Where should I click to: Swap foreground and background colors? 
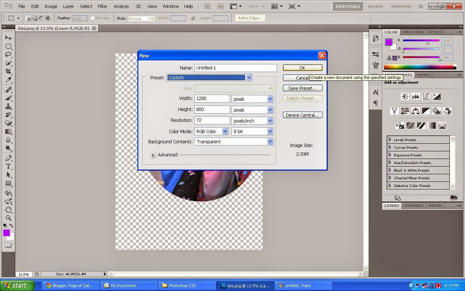(12, 226)
